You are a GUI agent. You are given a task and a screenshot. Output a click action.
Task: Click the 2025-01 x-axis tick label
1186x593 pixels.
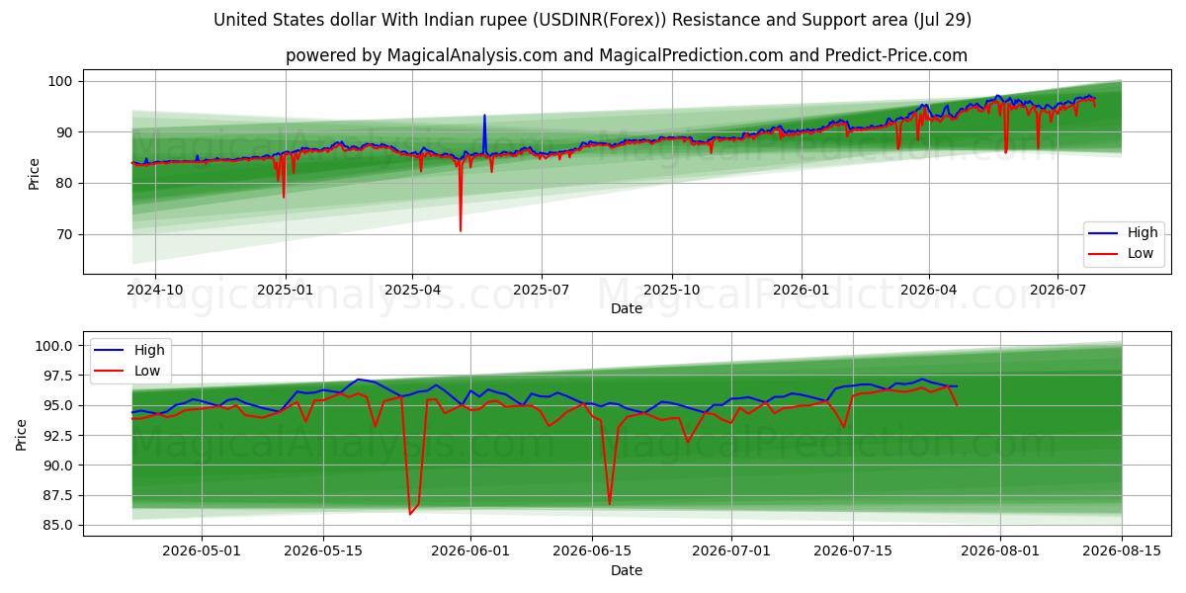click(x=286, y=290)
